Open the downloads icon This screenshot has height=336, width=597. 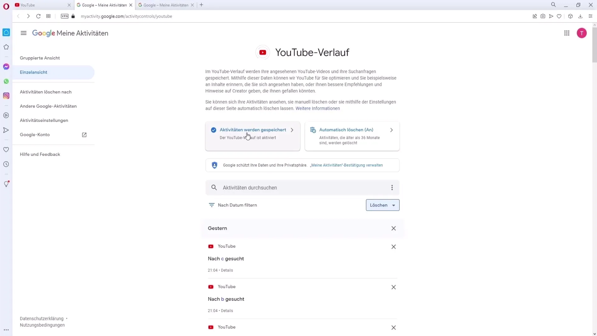pyautogui.click(x=580, y=16)
